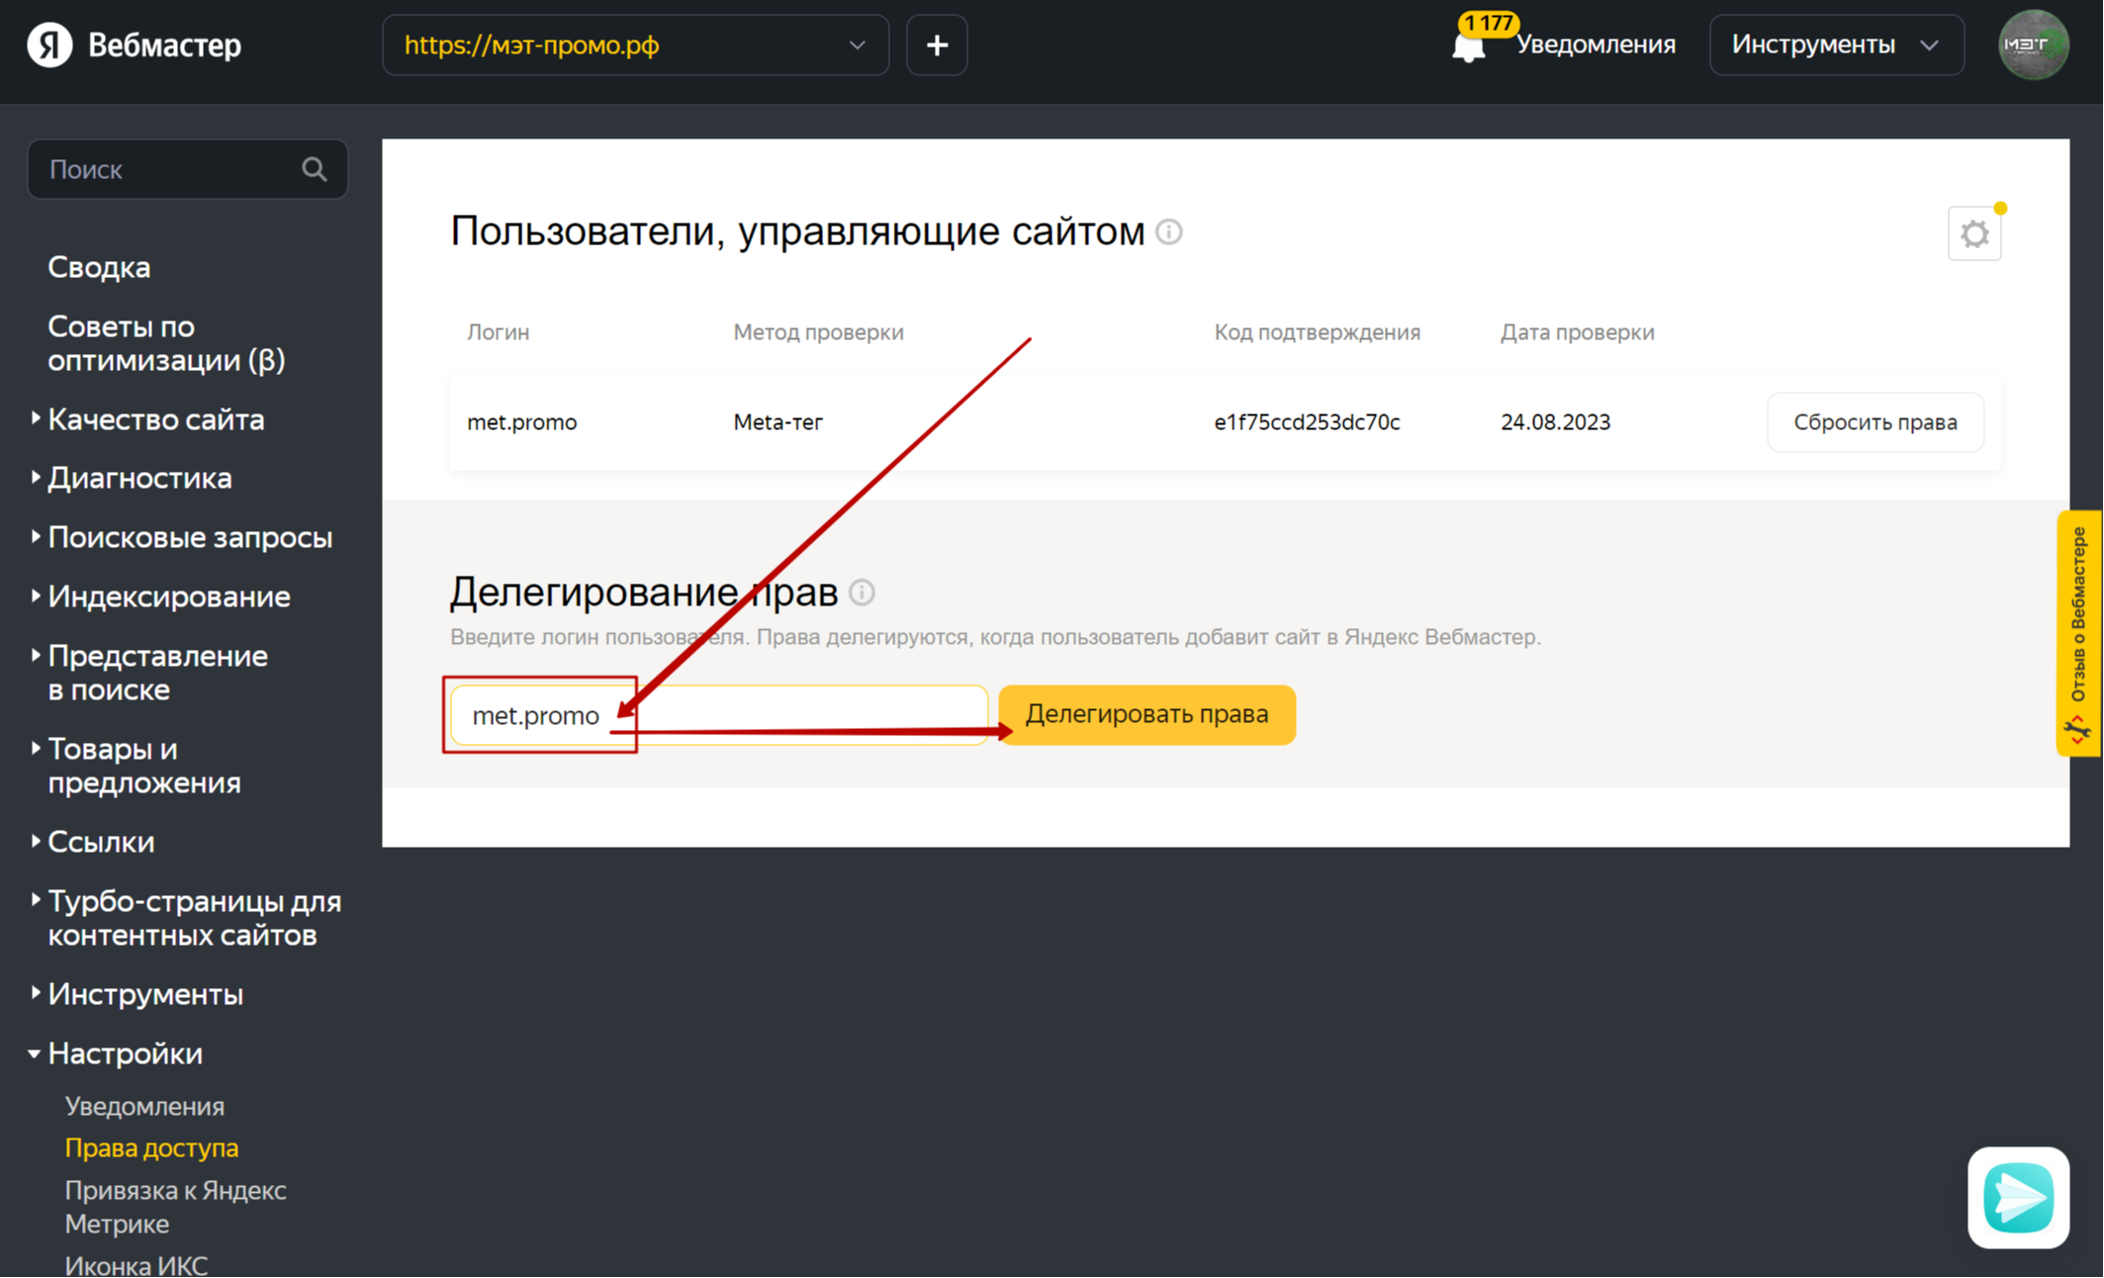
Task: Open Иконка ИКС settings item
Action: click(x=136, y=1264)
